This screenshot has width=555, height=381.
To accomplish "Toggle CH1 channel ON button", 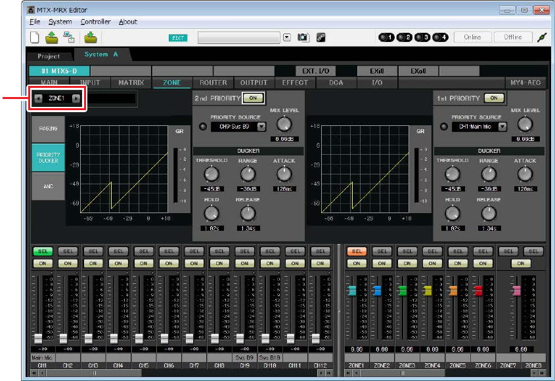I will (x=41, y=263).
